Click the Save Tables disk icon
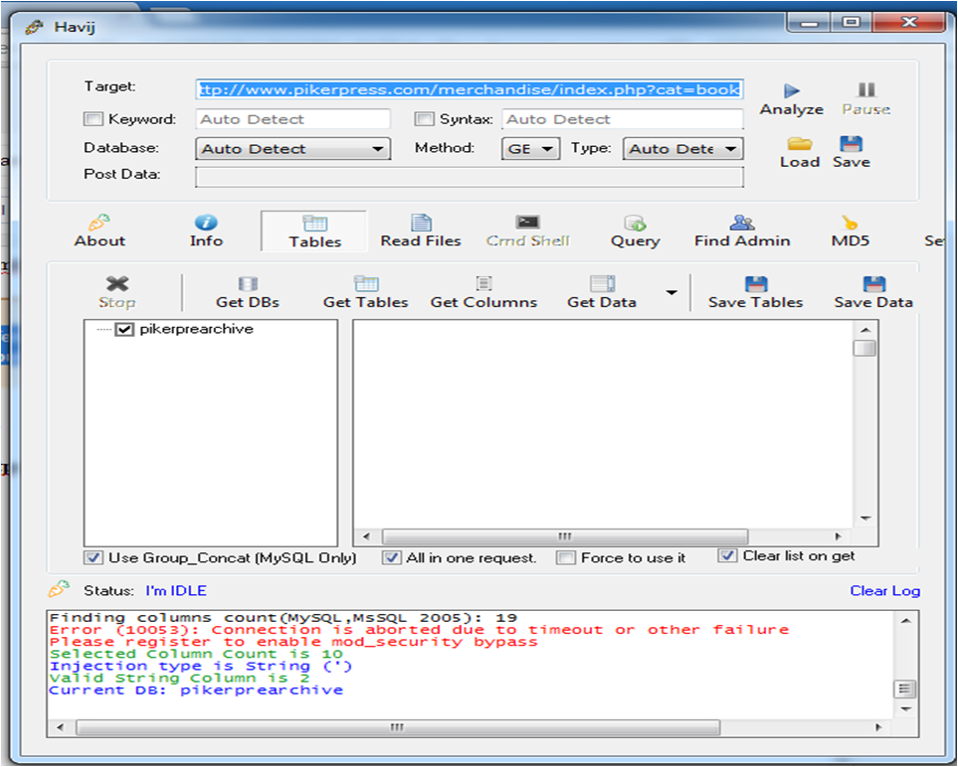 pyautogui.click(x=756, y=284)
